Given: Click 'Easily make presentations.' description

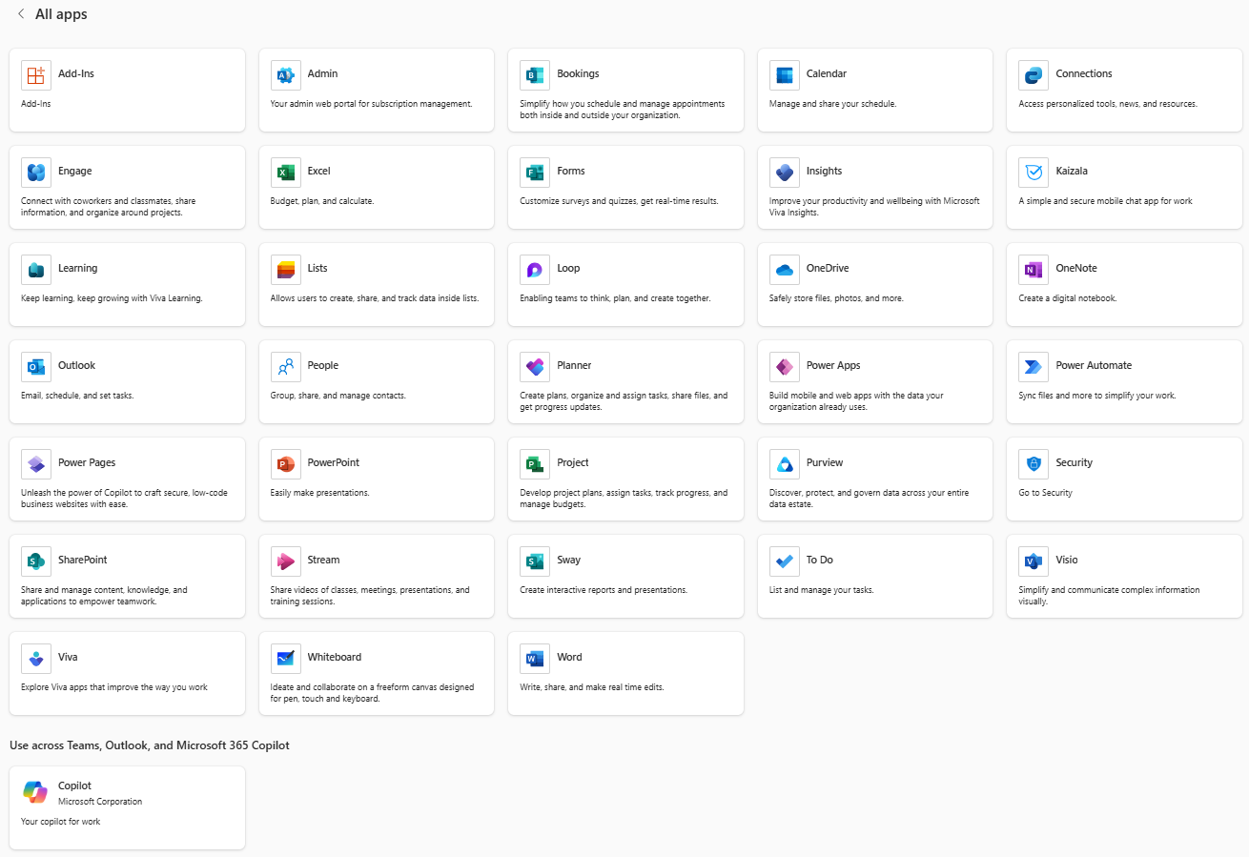Looking at the screenshot, I should (x=319, y=493).
